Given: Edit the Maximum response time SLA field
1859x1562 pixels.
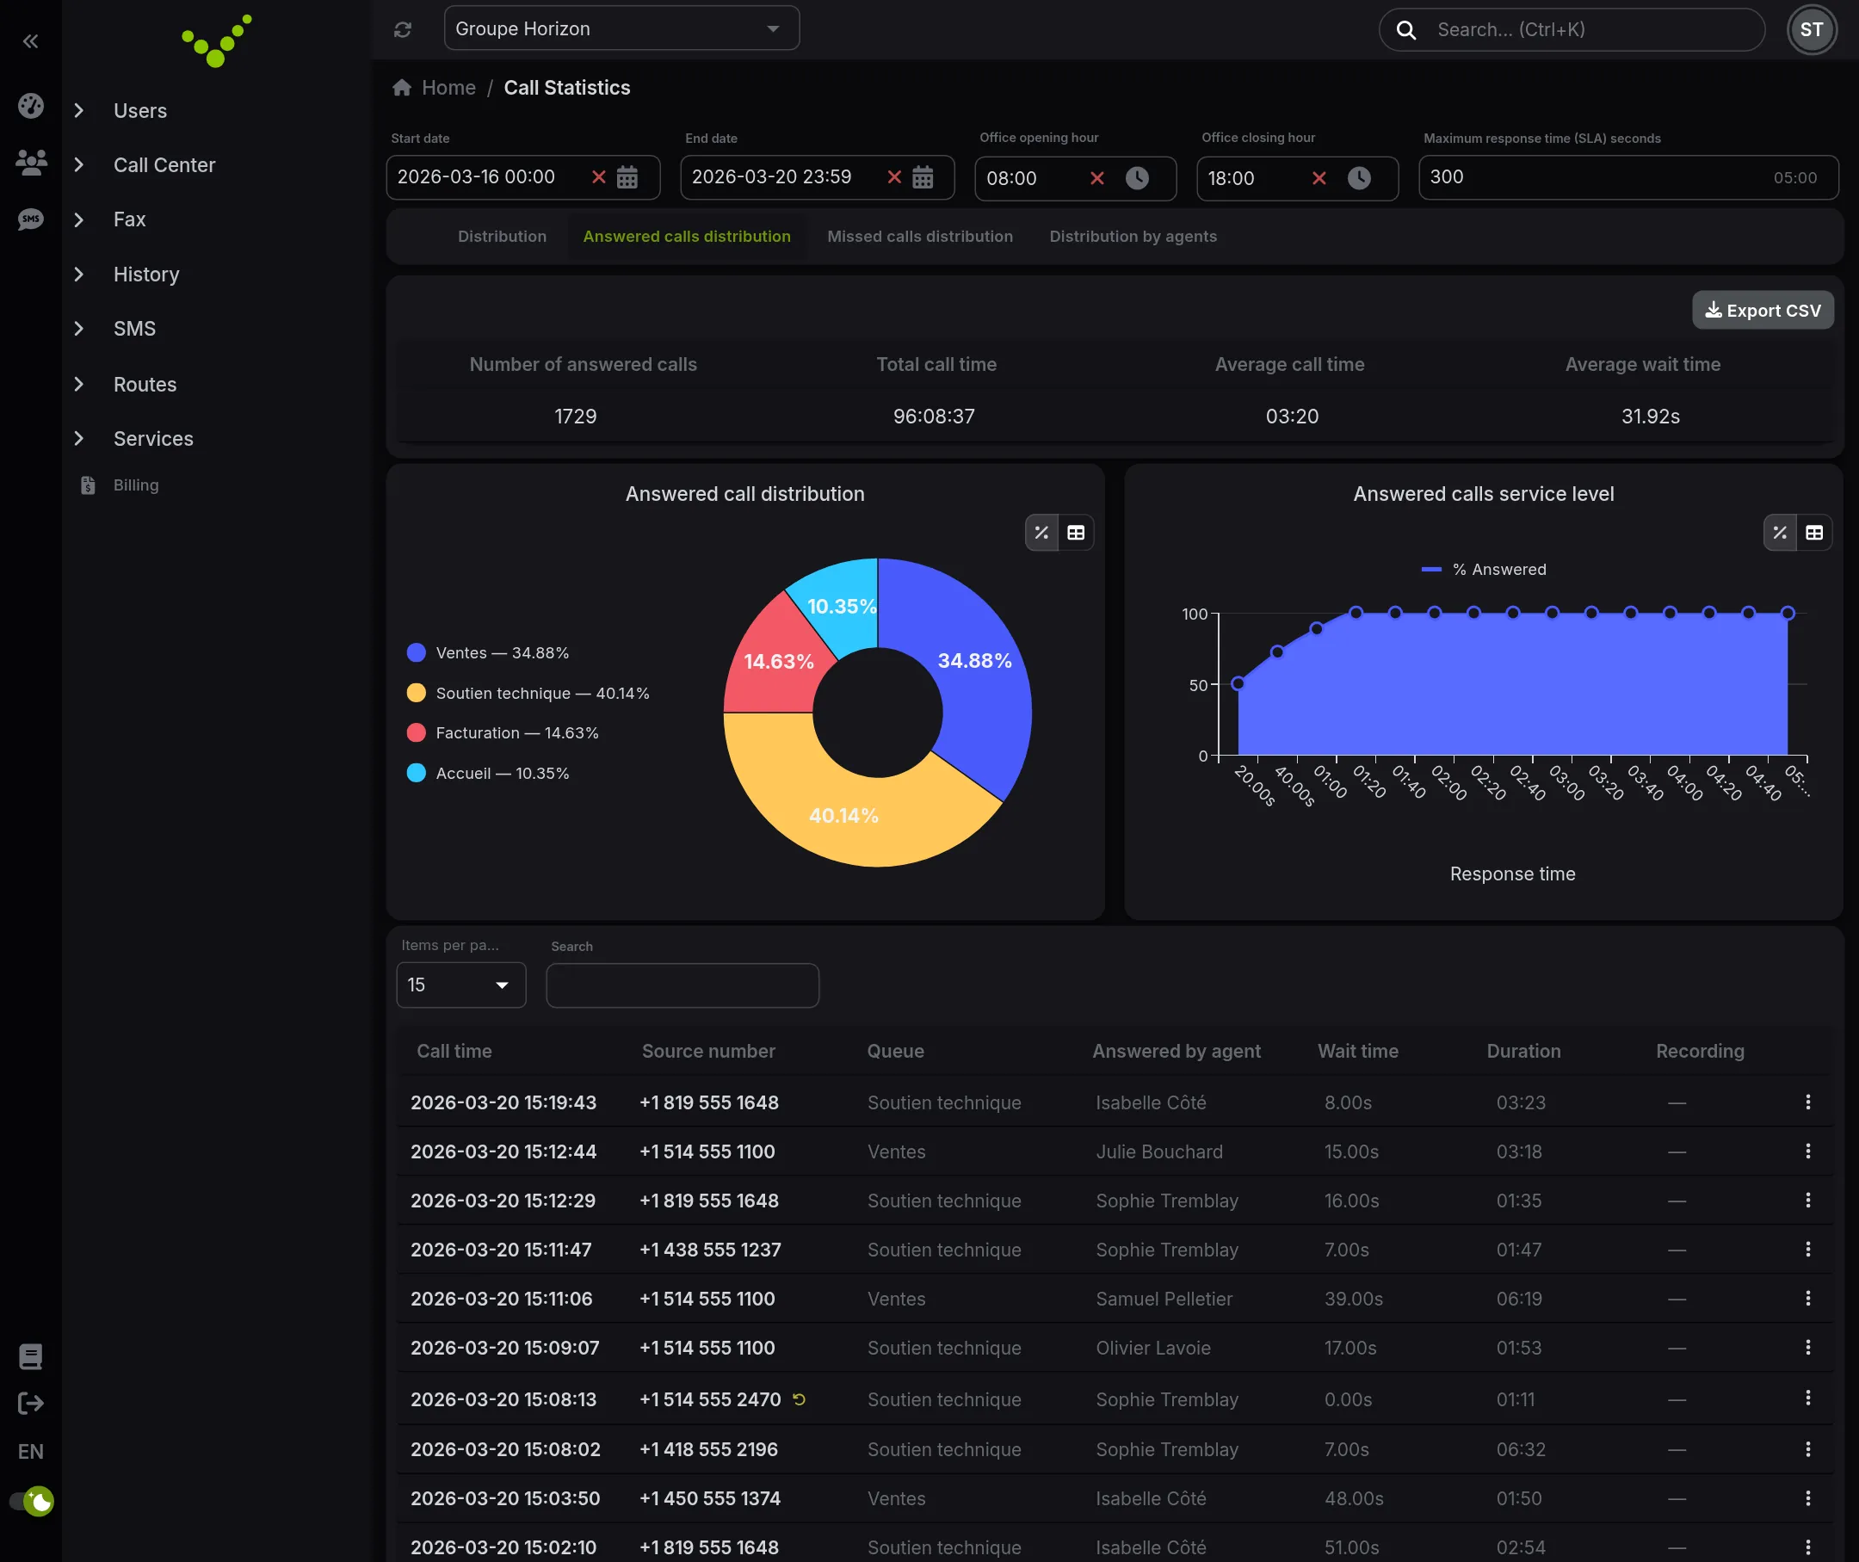Looking at the screenshot, I should click(x=1627, y=177).
